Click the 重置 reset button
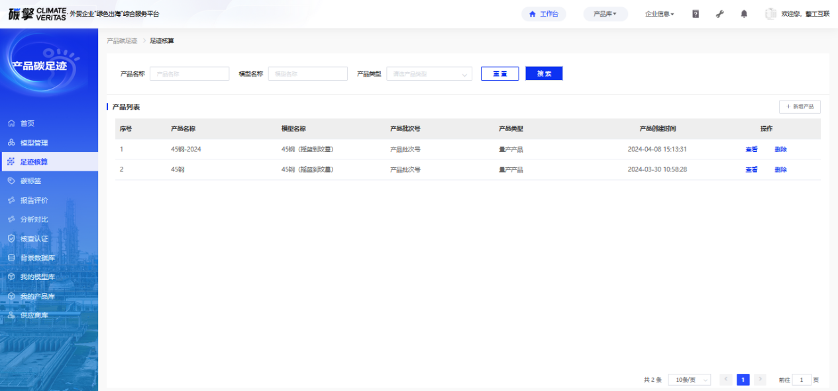 (x=499, y=73)
